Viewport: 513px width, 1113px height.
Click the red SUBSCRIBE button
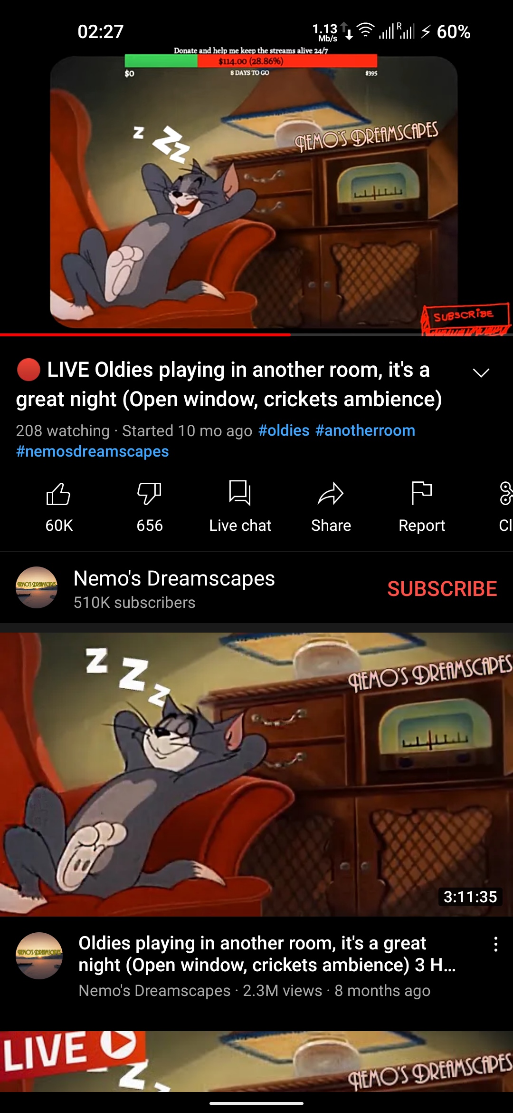click(442, 589)
